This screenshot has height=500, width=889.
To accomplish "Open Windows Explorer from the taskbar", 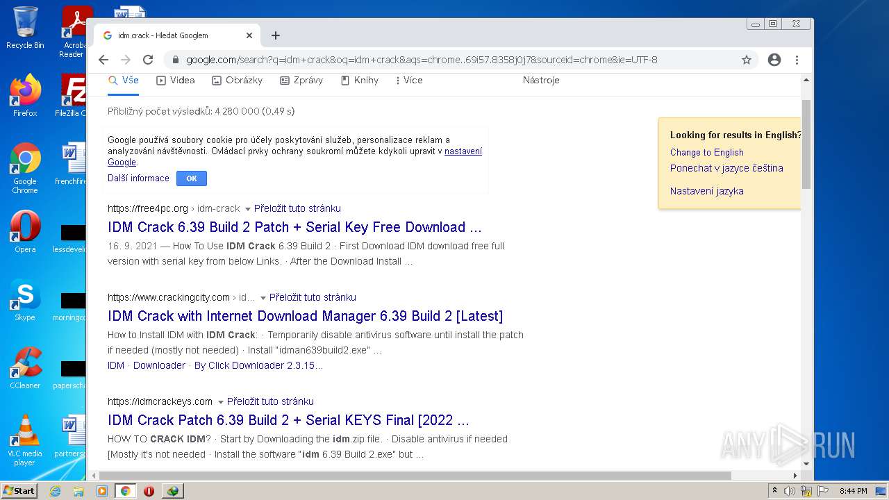I will tap(78, 491).
